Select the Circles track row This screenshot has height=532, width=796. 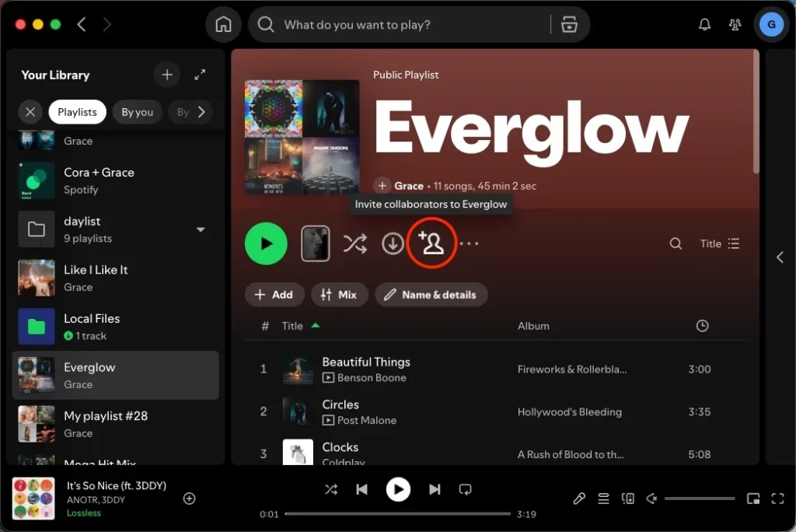495,411
